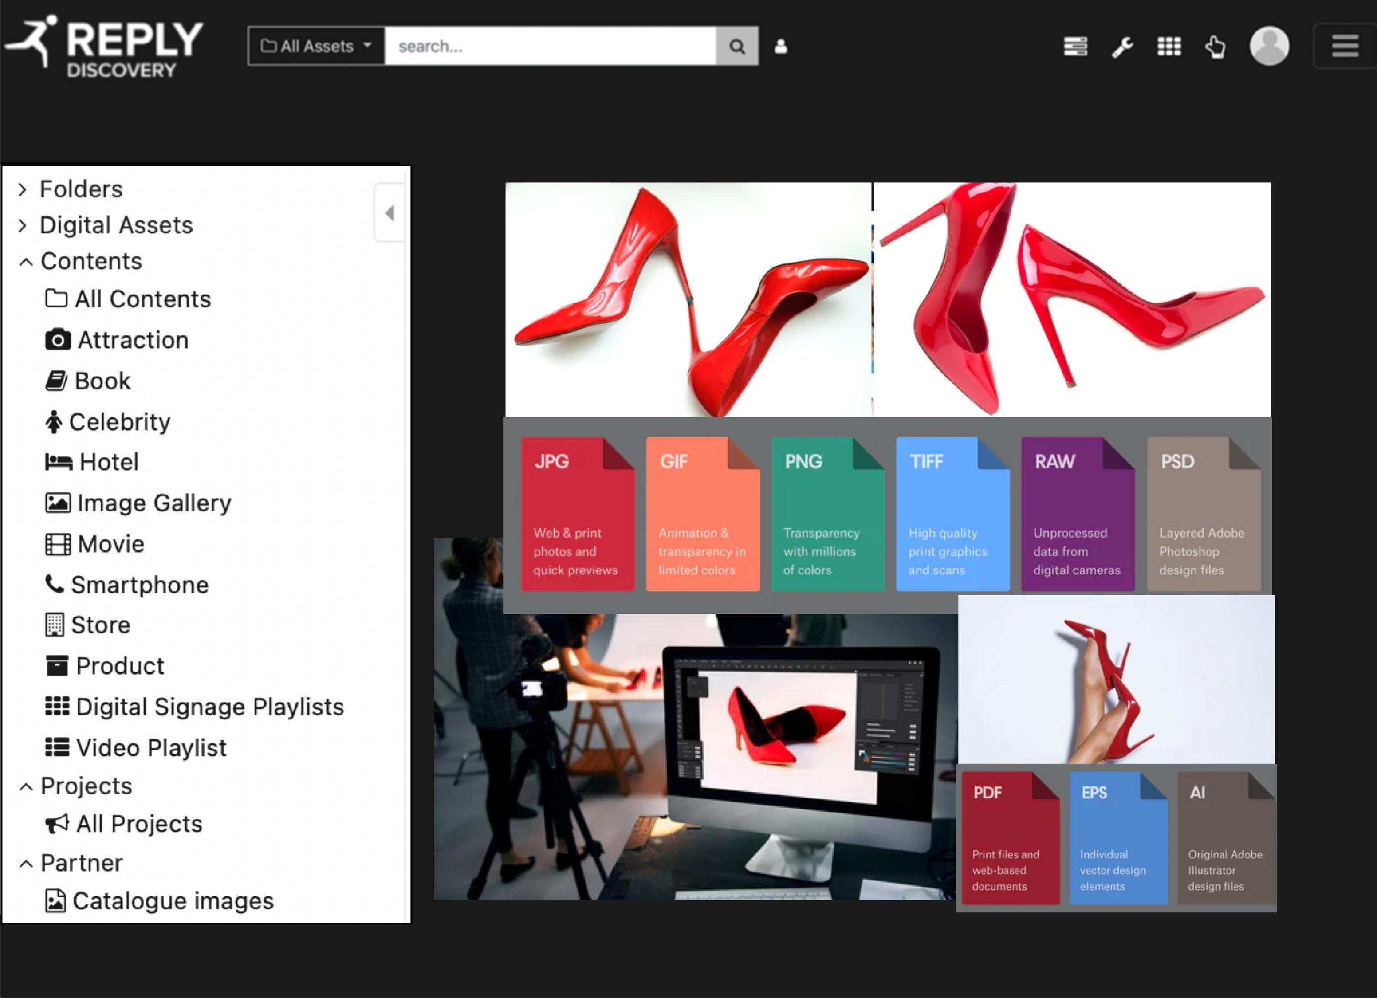Select the Book icon
Viewport: 1377px width, 998px height.
(x=56, y=381)
